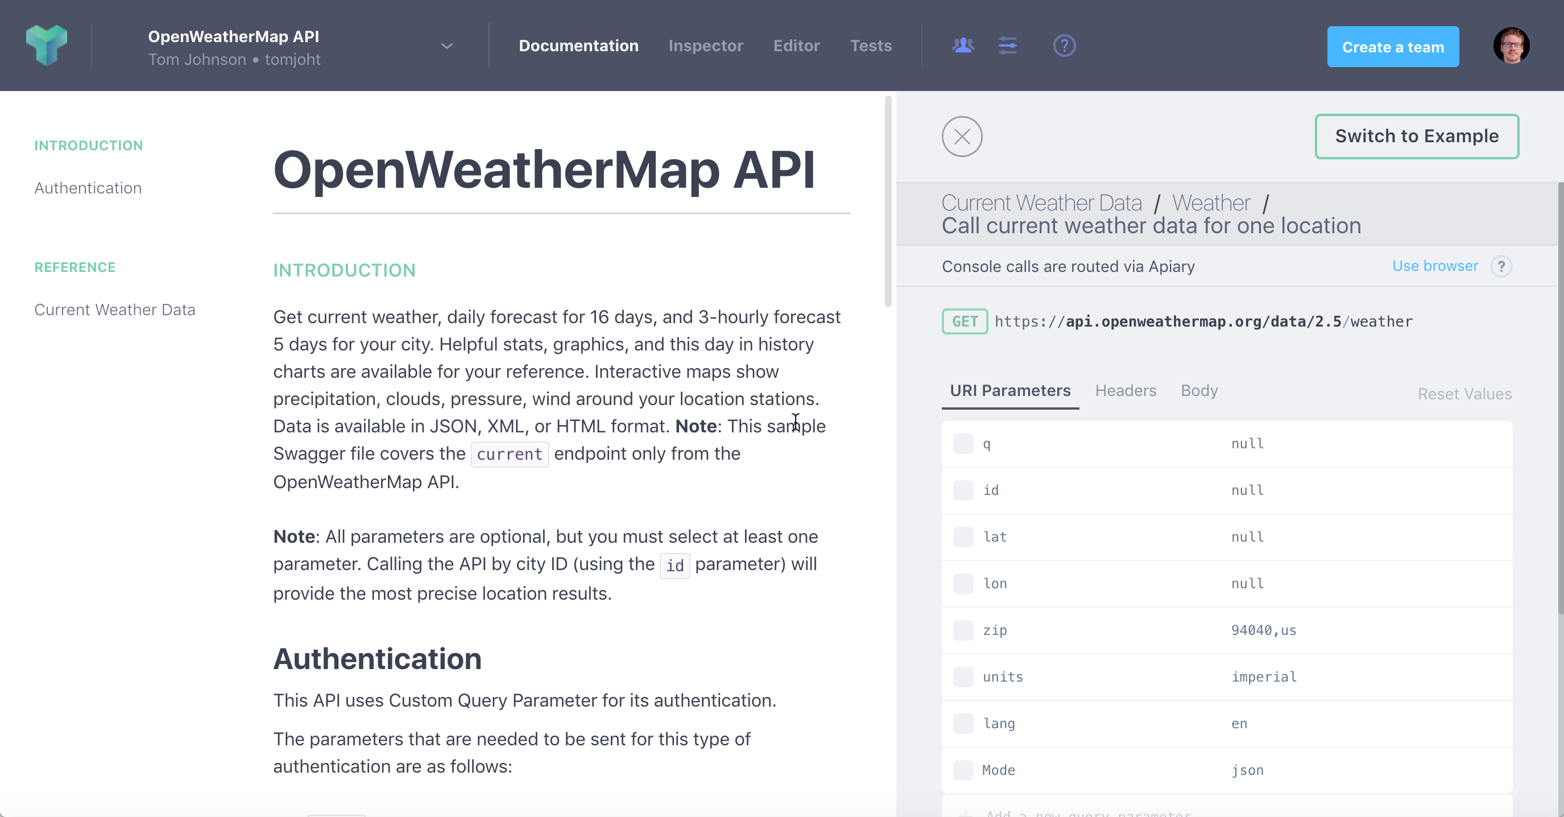The image size is (1564, 817).
Task: Click the close X button on inspector panel
Action: click(x=961, y=135)
